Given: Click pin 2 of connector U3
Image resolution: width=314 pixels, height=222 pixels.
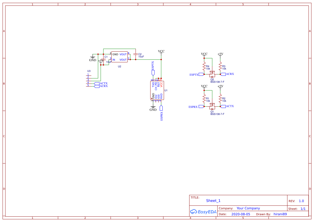Looking at the screenshot, I should click(x=89, y=78).
